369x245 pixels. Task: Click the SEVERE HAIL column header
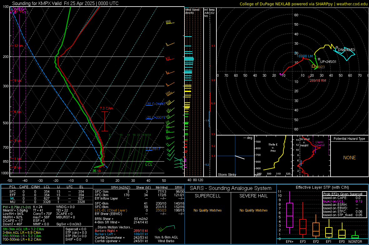(x=253, y=196)
